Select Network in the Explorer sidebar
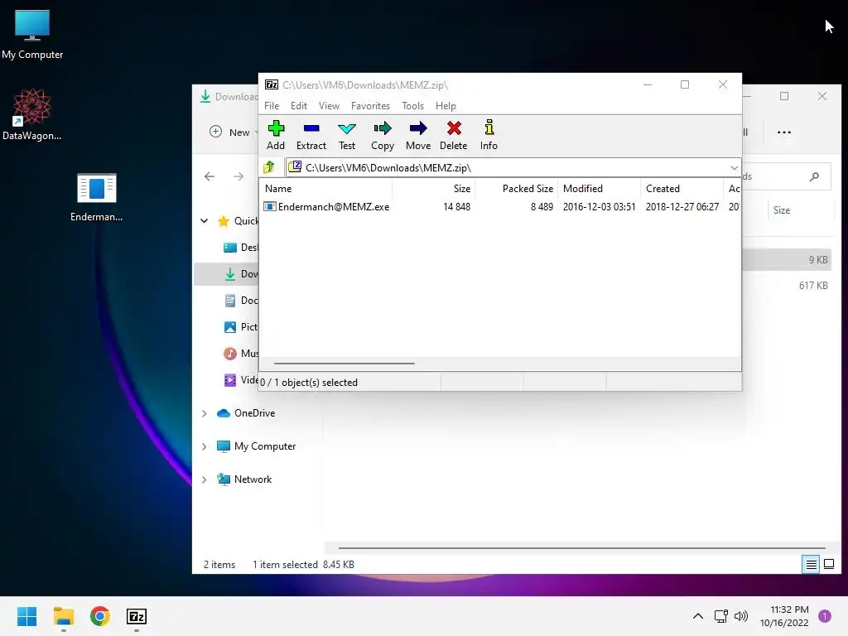This screenshot has width=848, height=636. [253, 479]
